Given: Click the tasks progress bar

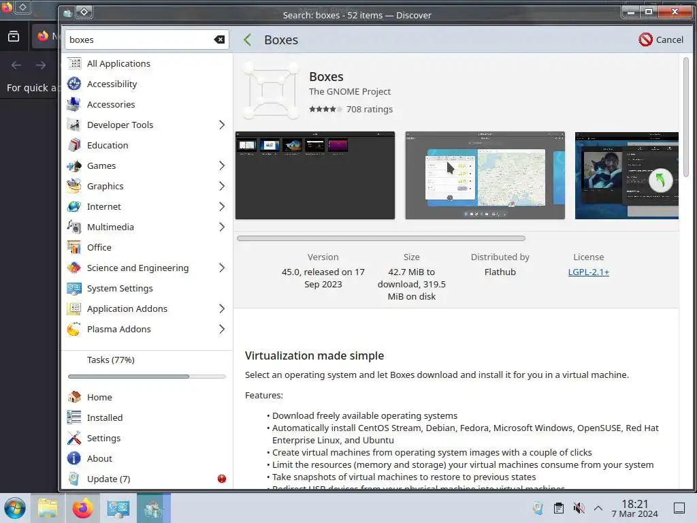Looking at the screenshot, I should tap(147, 376).
